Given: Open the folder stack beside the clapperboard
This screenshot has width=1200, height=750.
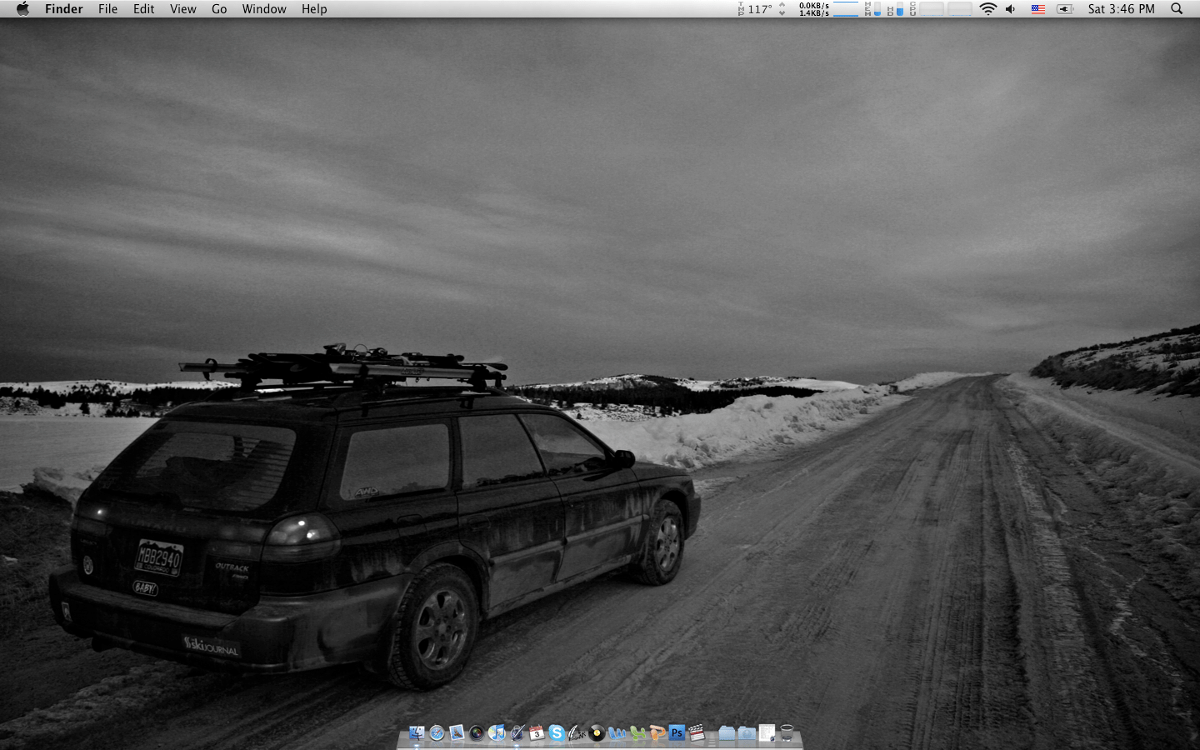Looking at the screenshot, I should 727,732.
